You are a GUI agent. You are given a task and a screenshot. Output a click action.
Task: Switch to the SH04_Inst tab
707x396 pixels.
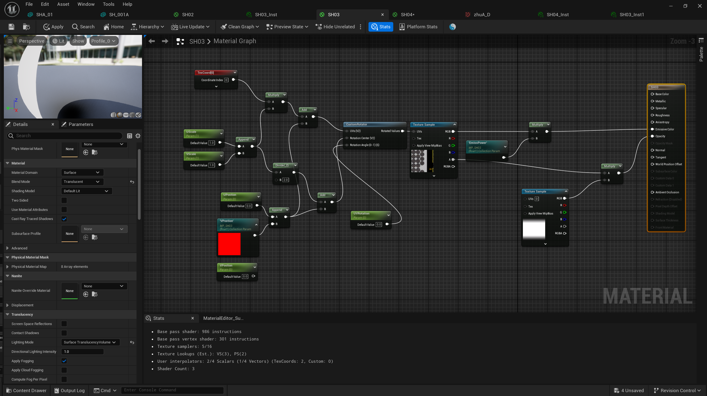click(557, 15)
